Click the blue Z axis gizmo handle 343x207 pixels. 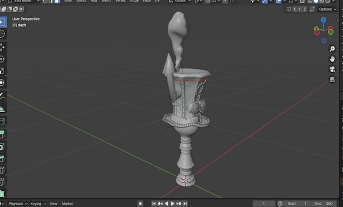pos(323,20)
